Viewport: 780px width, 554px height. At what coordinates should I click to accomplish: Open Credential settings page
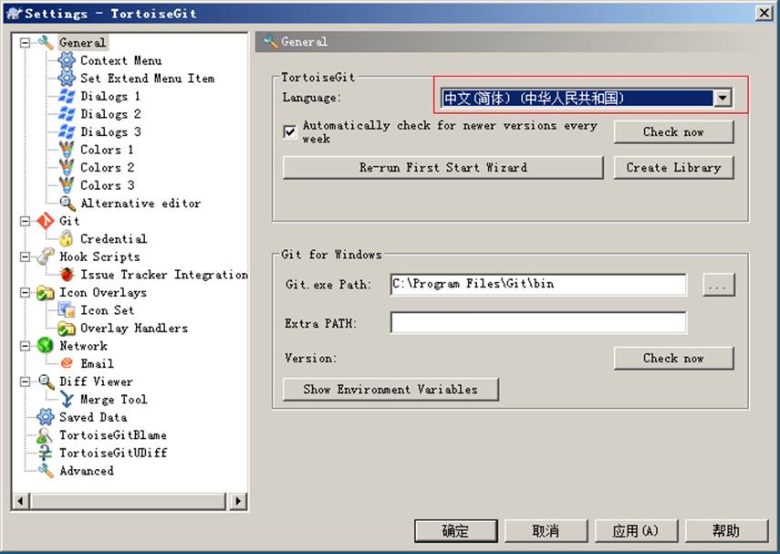(114, 239)
